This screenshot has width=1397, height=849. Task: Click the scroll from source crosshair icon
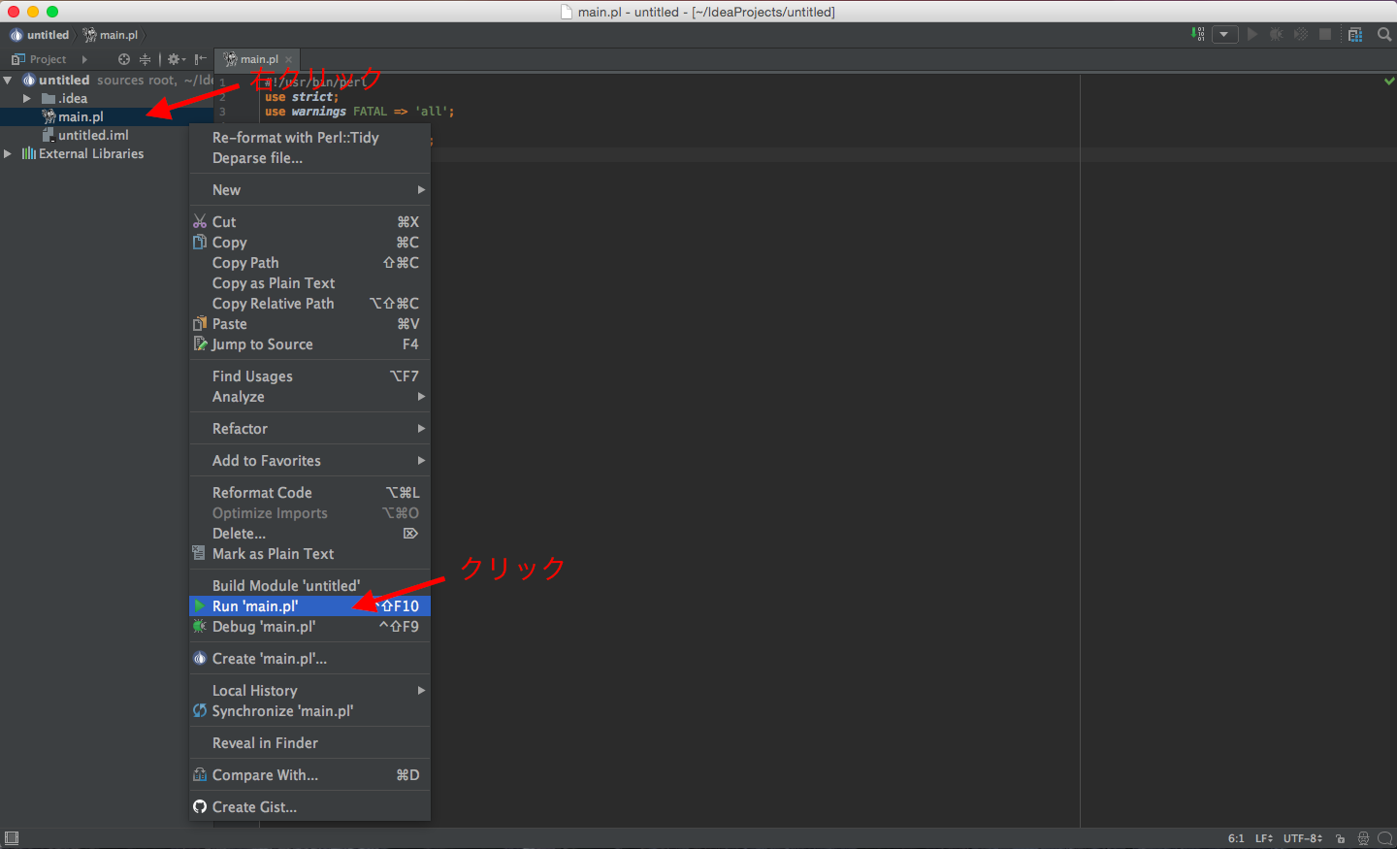(124, 59)
